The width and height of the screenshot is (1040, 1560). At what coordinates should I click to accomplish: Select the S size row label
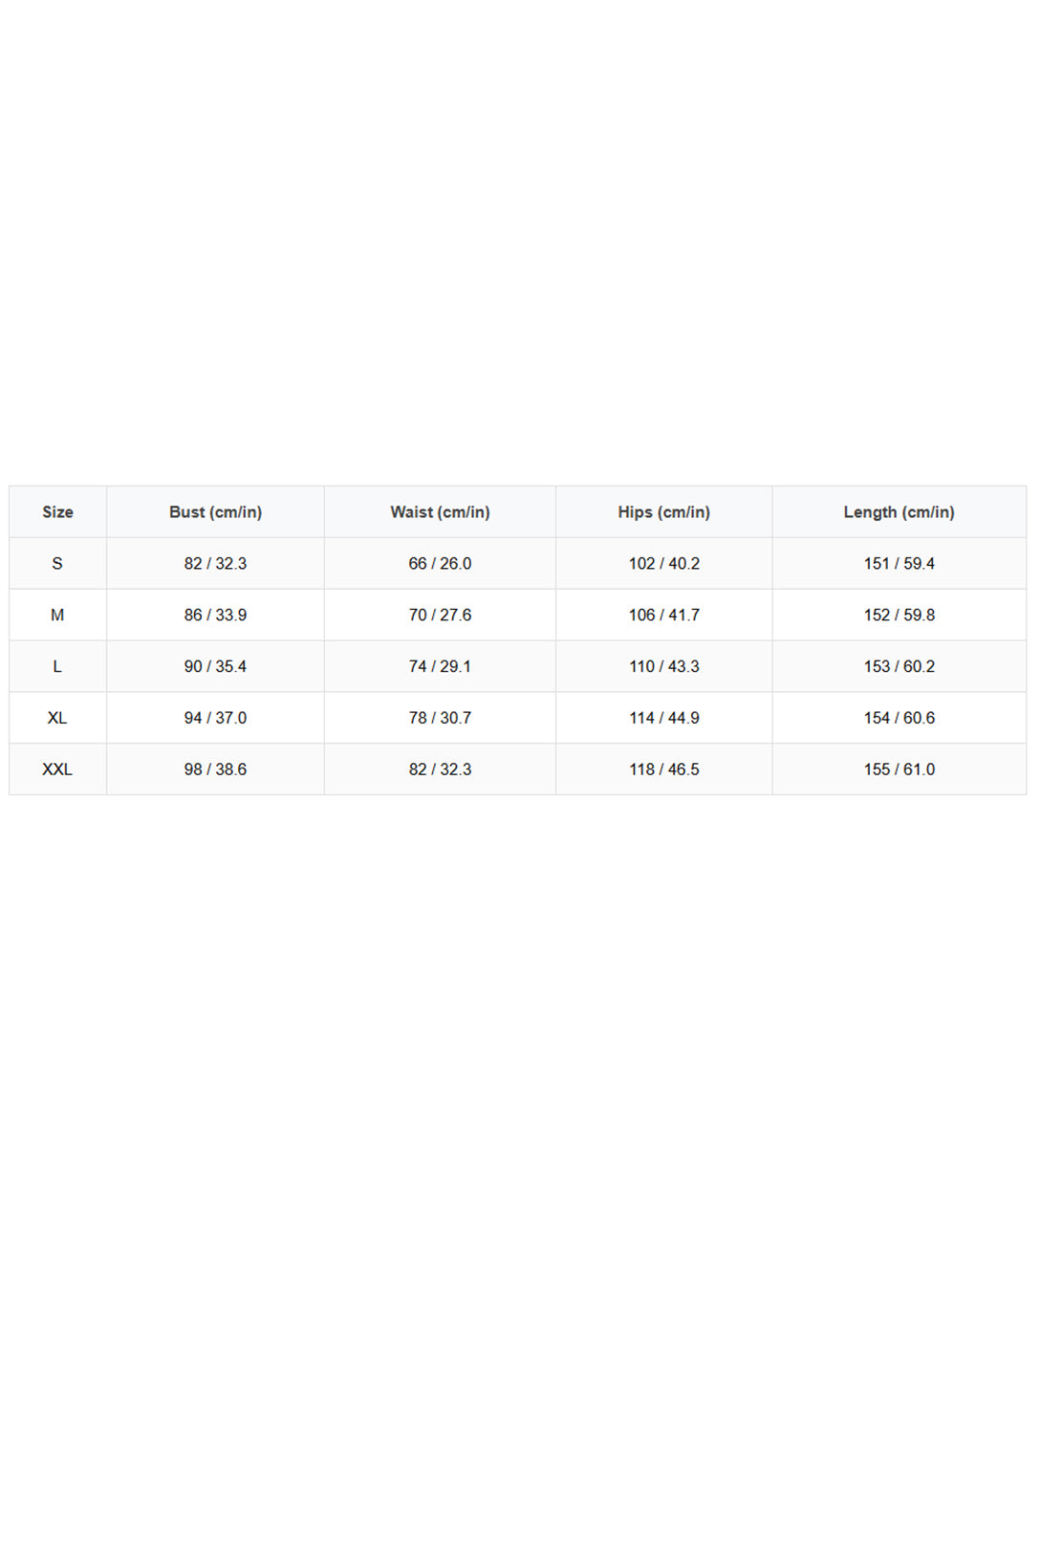pyautogui.click(x=57, y=564)
